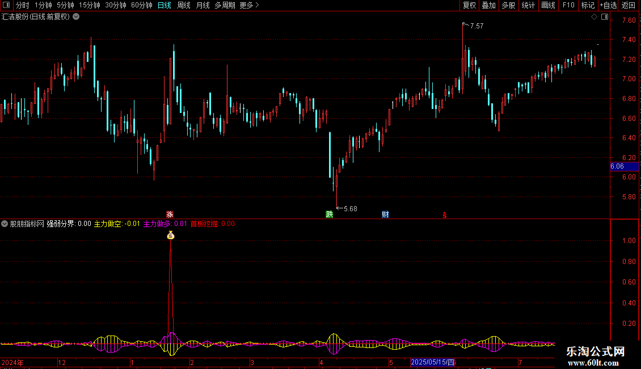Click the 主力做多 indicator label

165,224
